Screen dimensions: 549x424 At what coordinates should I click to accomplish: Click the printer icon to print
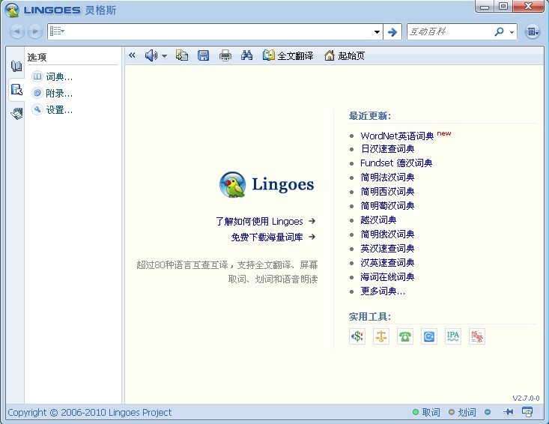tap(225, 55)
